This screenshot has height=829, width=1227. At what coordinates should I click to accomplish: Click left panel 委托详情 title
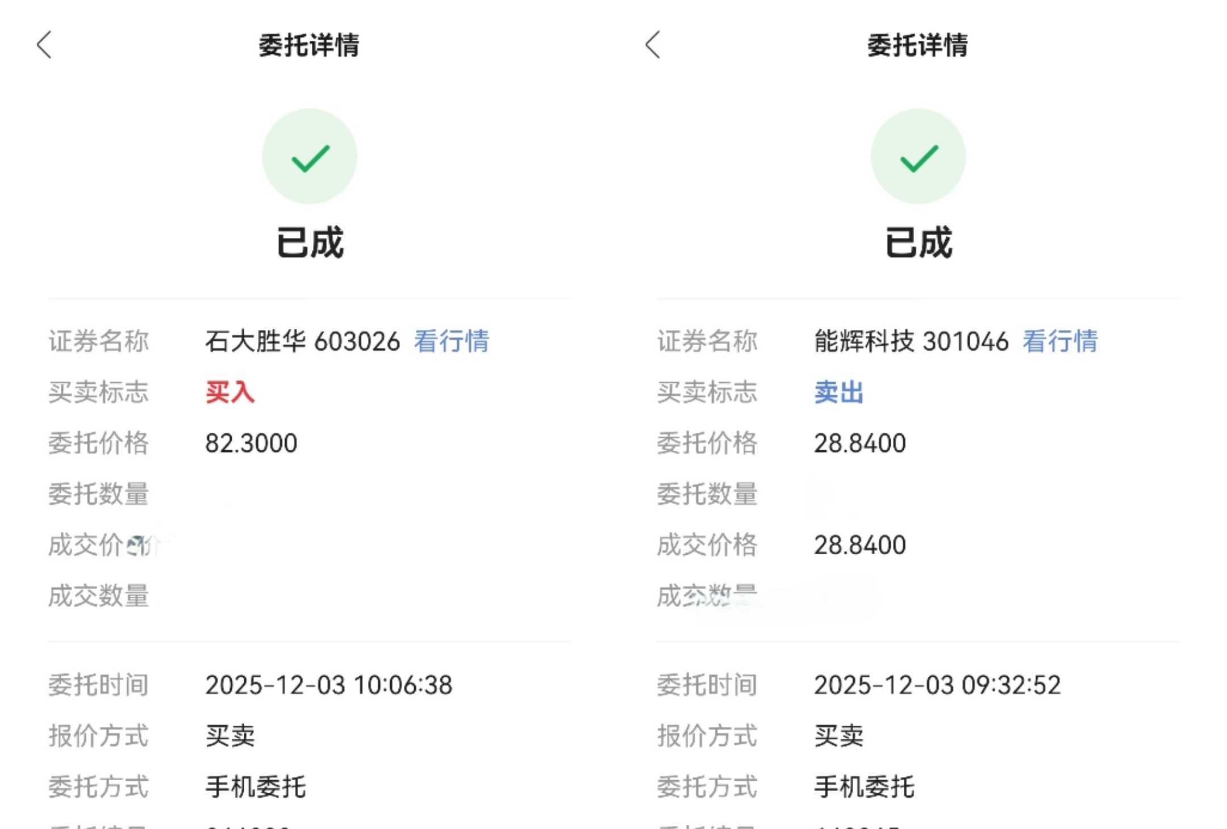[x=309, y=45]
